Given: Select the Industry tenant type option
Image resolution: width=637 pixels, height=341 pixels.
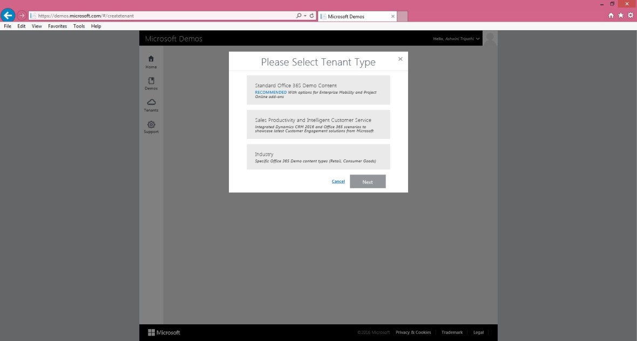Looking at the screenshot, I should (x=318, y=157).
